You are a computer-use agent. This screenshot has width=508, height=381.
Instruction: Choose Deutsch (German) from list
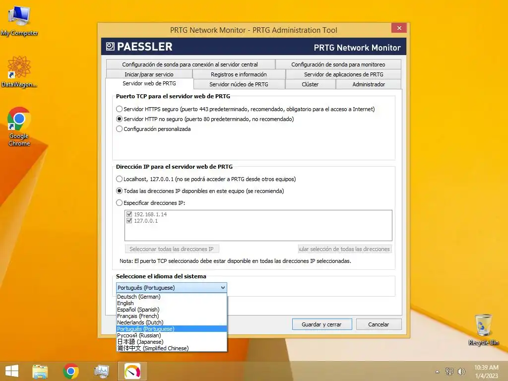pos(171,297)
